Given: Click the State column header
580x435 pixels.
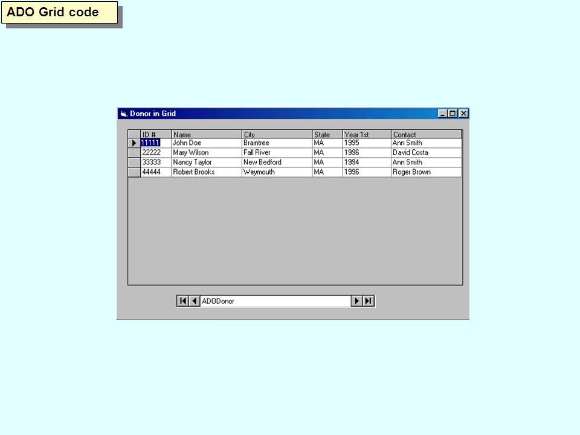Looking at the screenshot, I should [x=327, y=134].
